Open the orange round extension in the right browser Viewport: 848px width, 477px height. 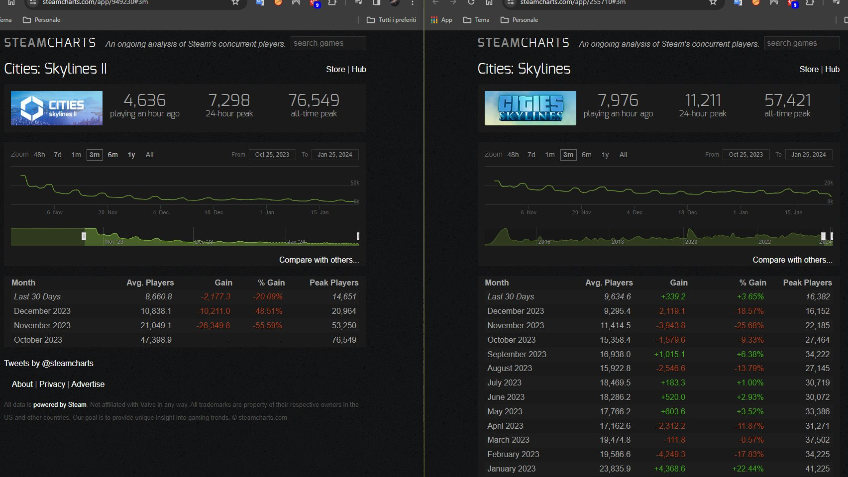(x=756, y=2)
